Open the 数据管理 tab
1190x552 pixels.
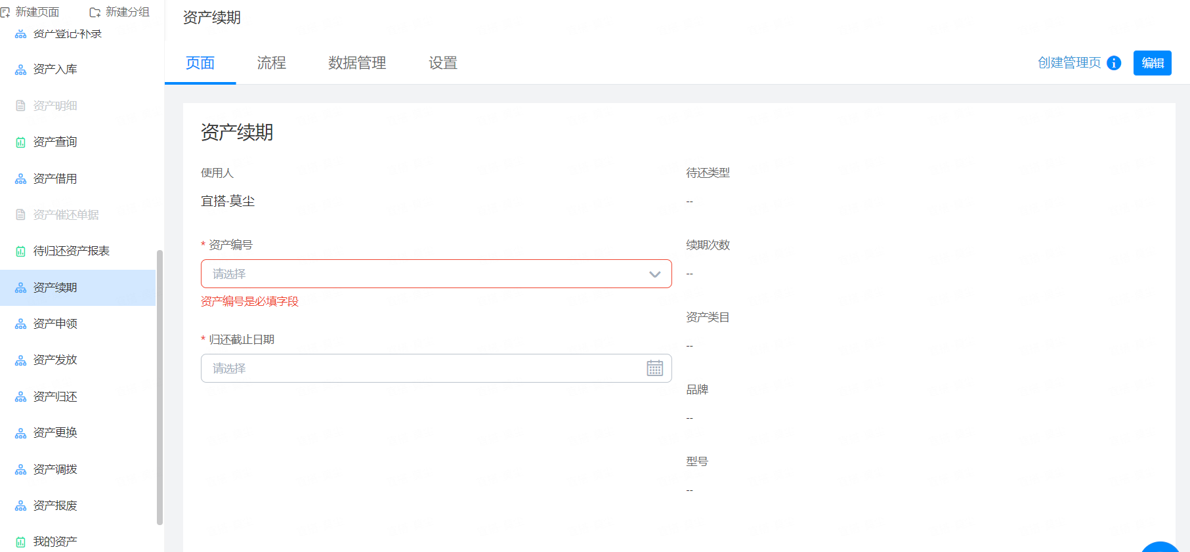pyautogui.click(x=357, y=63)
